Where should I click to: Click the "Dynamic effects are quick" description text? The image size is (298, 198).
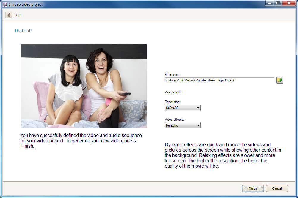point(223,155)
